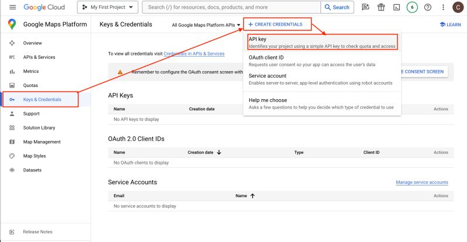Choose Help me choose menu option
This screenshot has width=467, height=242.
coord(322,104)
